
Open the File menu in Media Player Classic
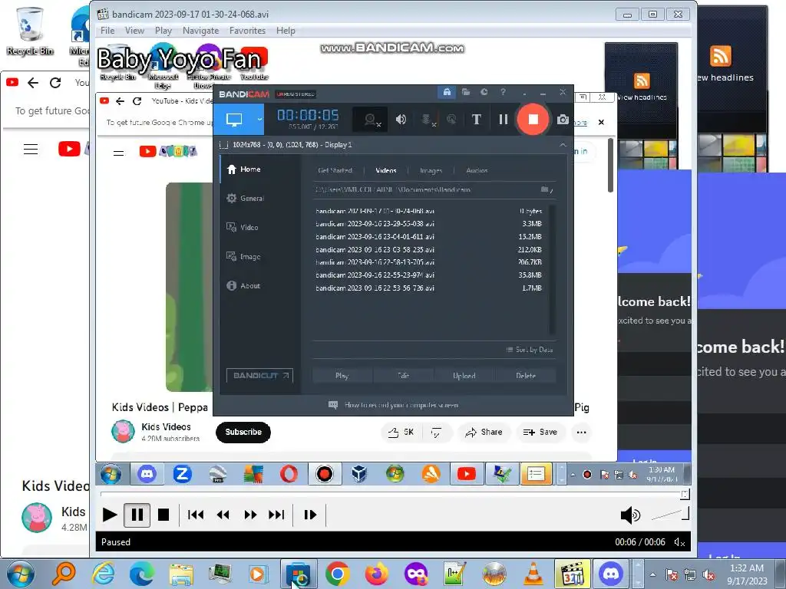(x=107, y=31)
